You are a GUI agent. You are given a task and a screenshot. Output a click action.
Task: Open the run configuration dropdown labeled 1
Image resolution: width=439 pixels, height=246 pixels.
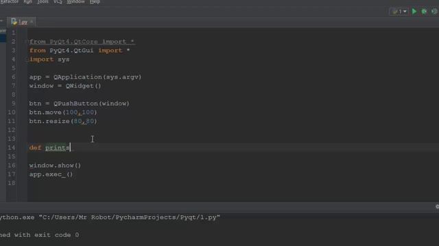pos(399,12)
